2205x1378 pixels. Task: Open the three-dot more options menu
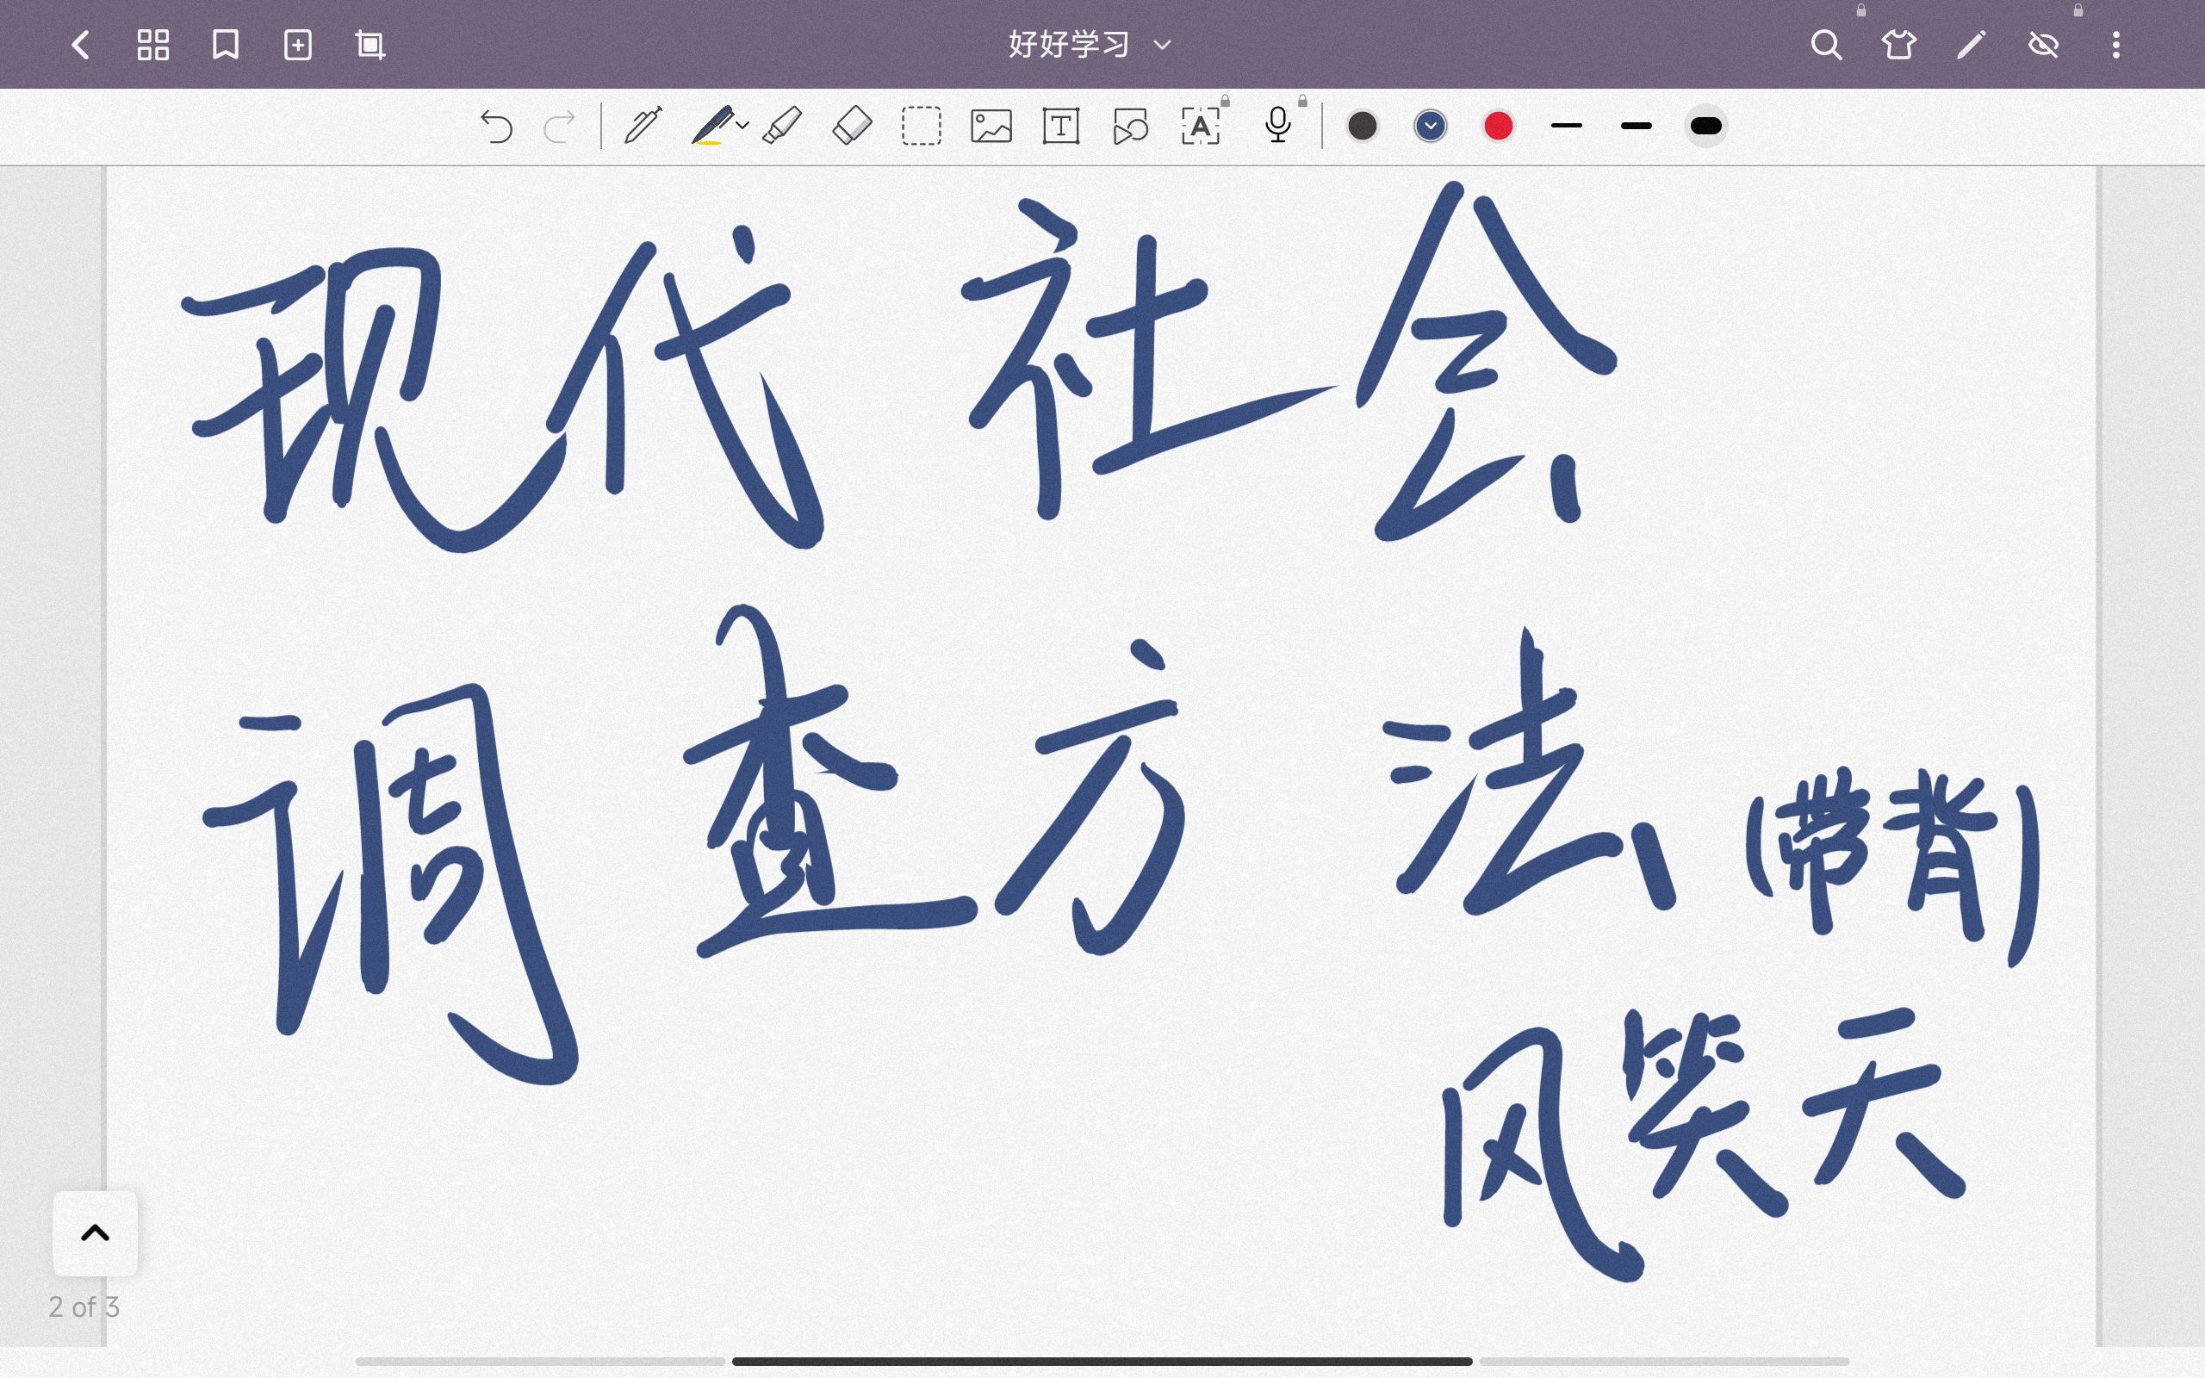[2115, 45]
